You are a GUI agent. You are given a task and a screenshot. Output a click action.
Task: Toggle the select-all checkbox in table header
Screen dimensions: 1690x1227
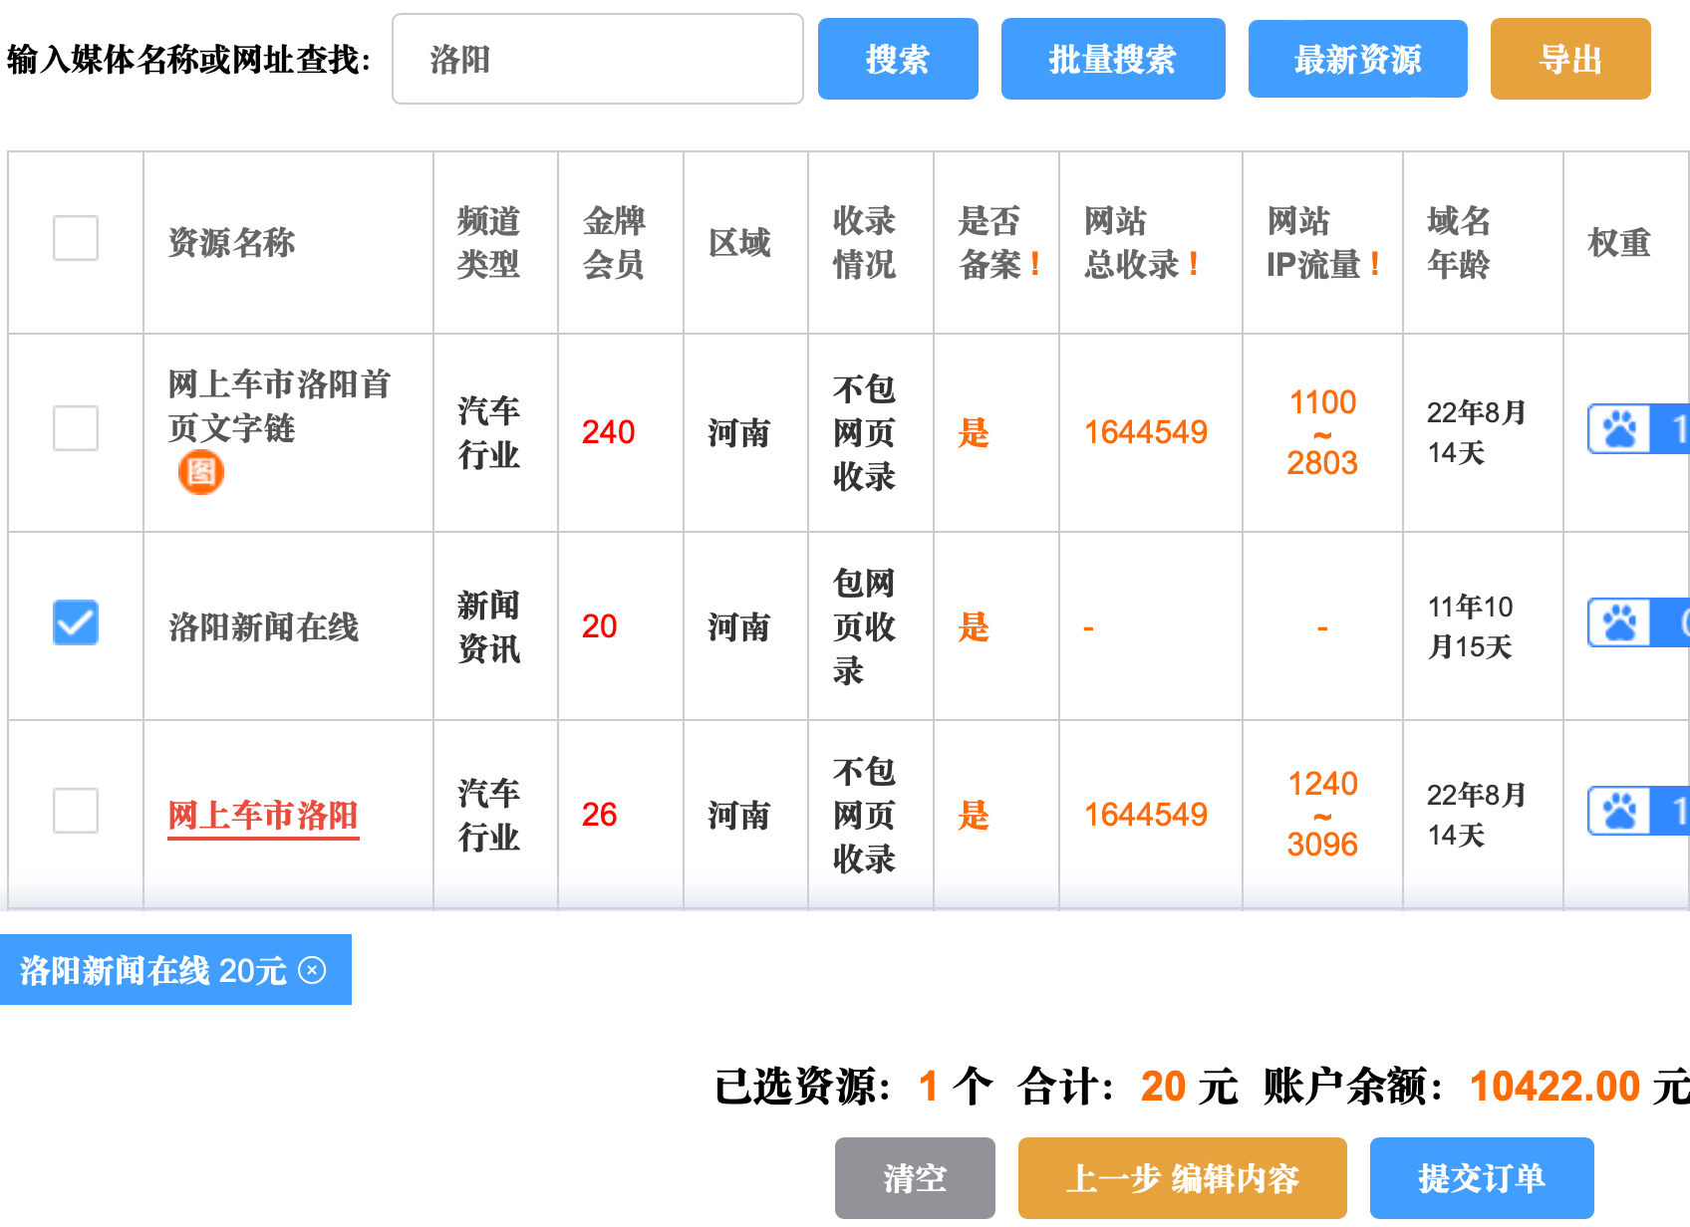pos(76,238)
